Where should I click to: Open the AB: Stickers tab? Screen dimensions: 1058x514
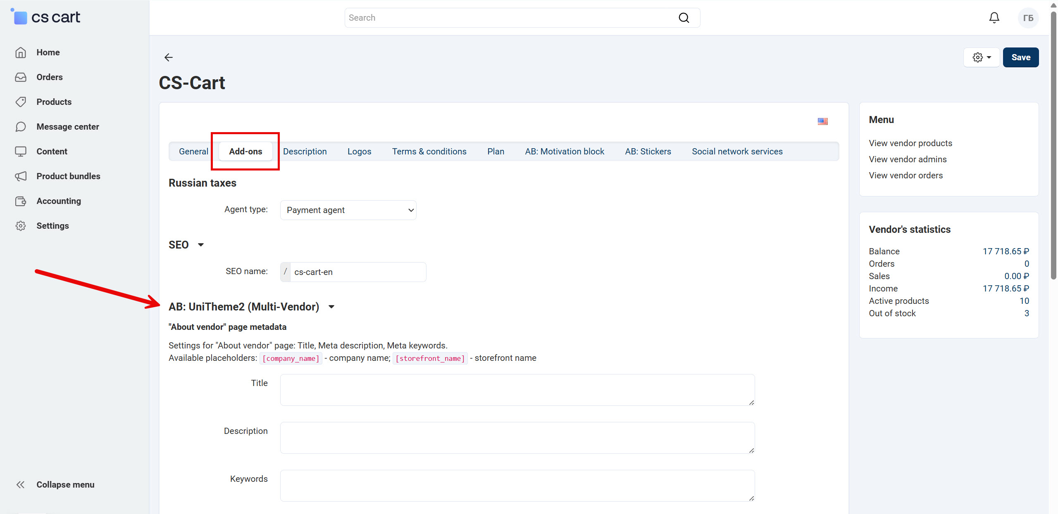(x=648, y=152)
